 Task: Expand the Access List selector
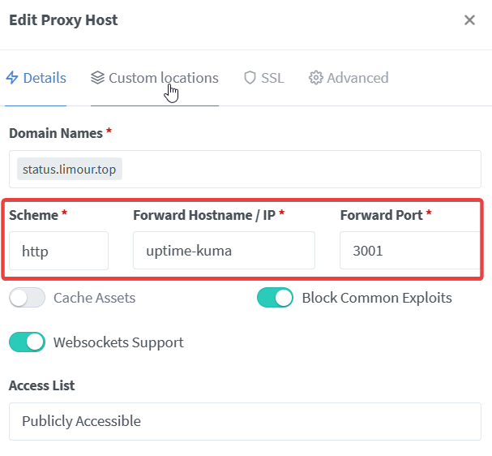pyautogui.click(x=245, y=421)
